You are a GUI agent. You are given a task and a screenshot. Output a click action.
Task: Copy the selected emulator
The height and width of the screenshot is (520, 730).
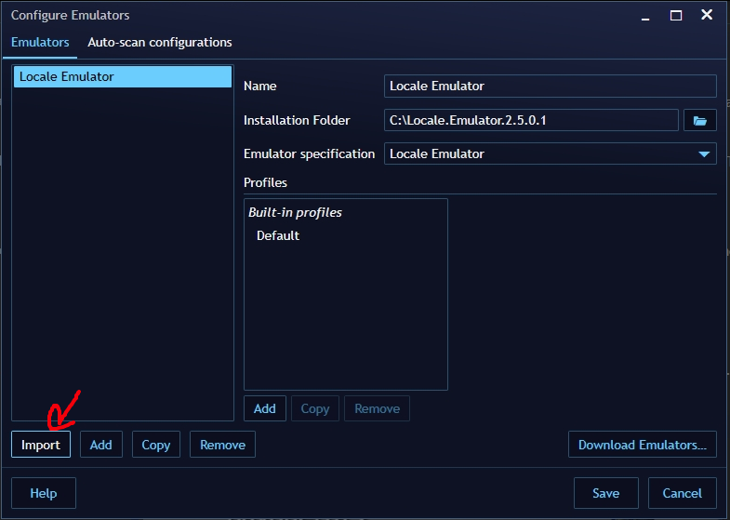(x=156, y=445)
